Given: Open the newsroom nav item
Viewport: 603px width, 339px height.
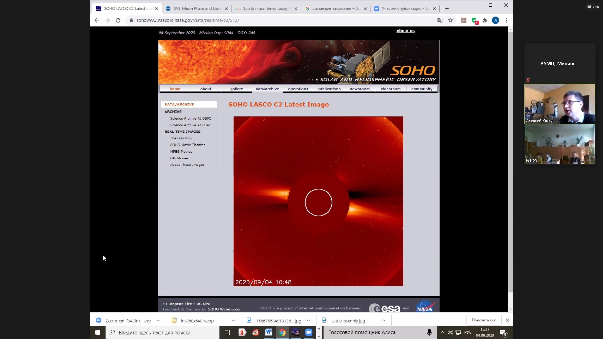Looking at the screenshot, I should point(360,89).
